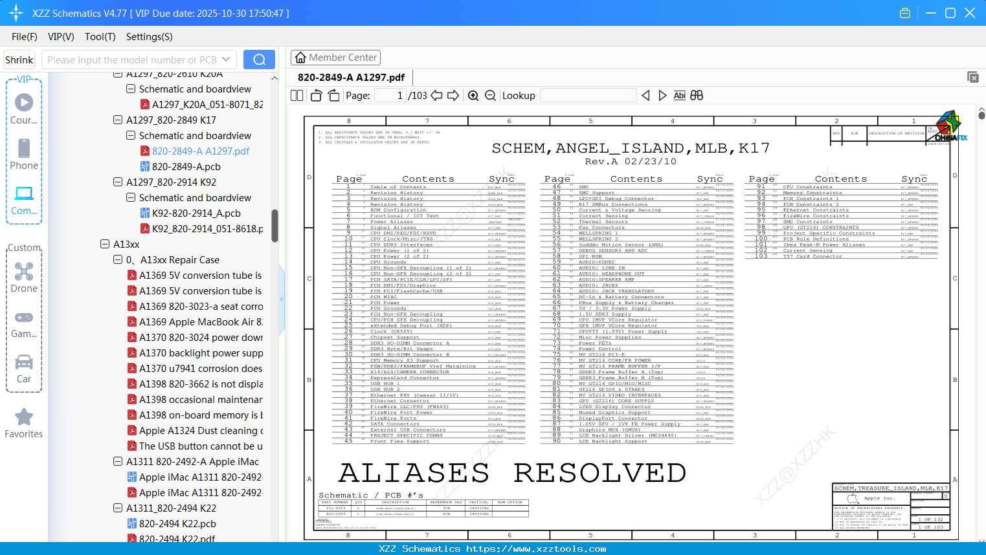Find the previous lookup match

pos(645,95)
